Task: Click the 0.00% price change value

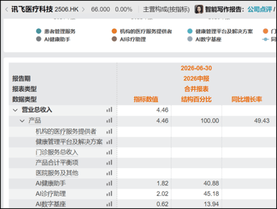Action: pyautogui.click(x=123, y=9)
